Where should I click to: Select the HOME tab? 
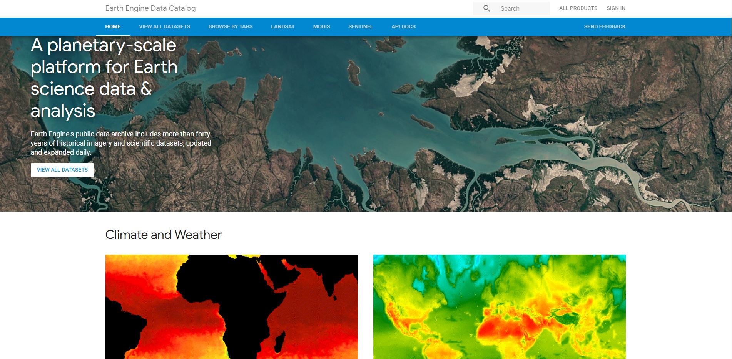coord(113,26)
